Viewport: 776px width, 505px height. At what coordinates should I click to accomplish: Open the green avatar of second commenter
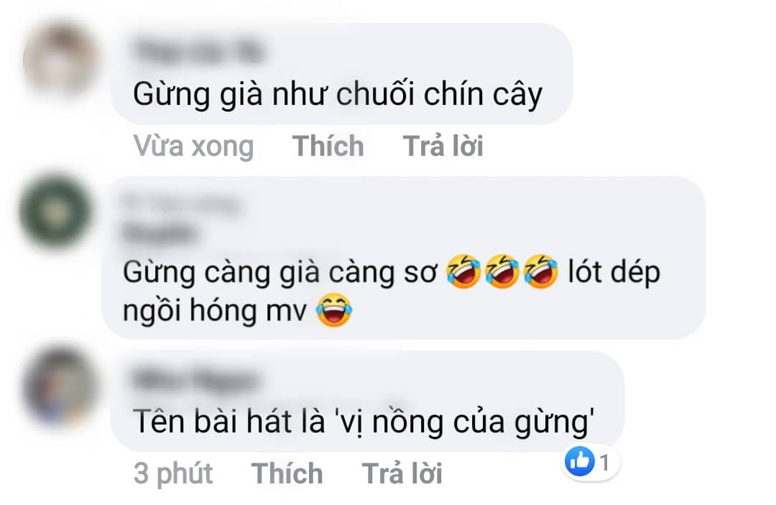(55, 212)
